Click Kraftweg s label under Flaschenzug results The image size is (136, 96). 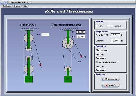[x=101, y=58]
